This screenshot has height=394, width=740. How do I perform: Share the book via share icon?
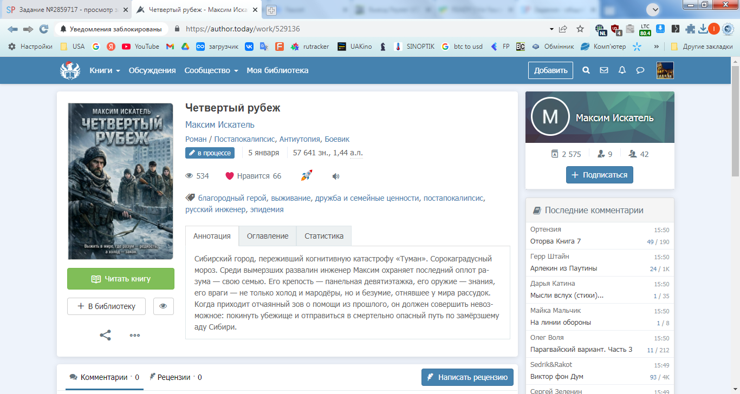click(x=105, y=335)
